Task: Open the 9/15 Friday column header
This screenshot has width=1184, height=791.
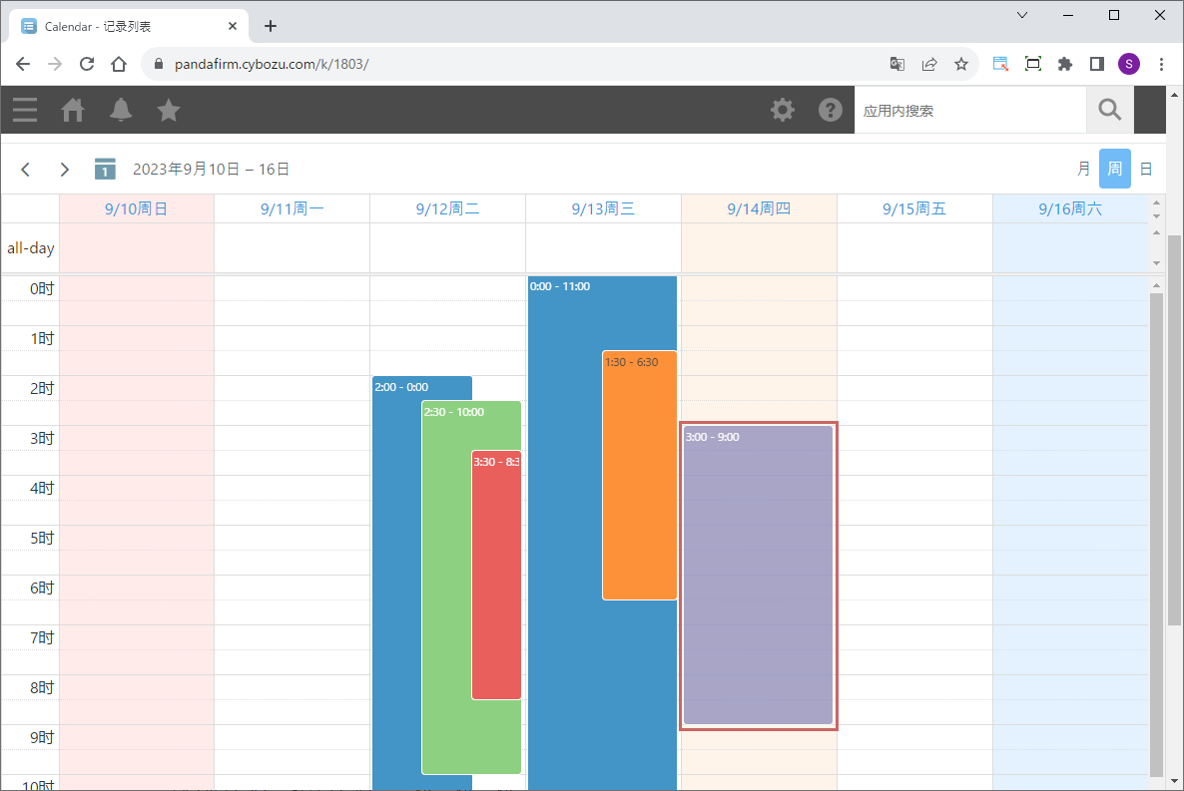Action: coord(914,209)
